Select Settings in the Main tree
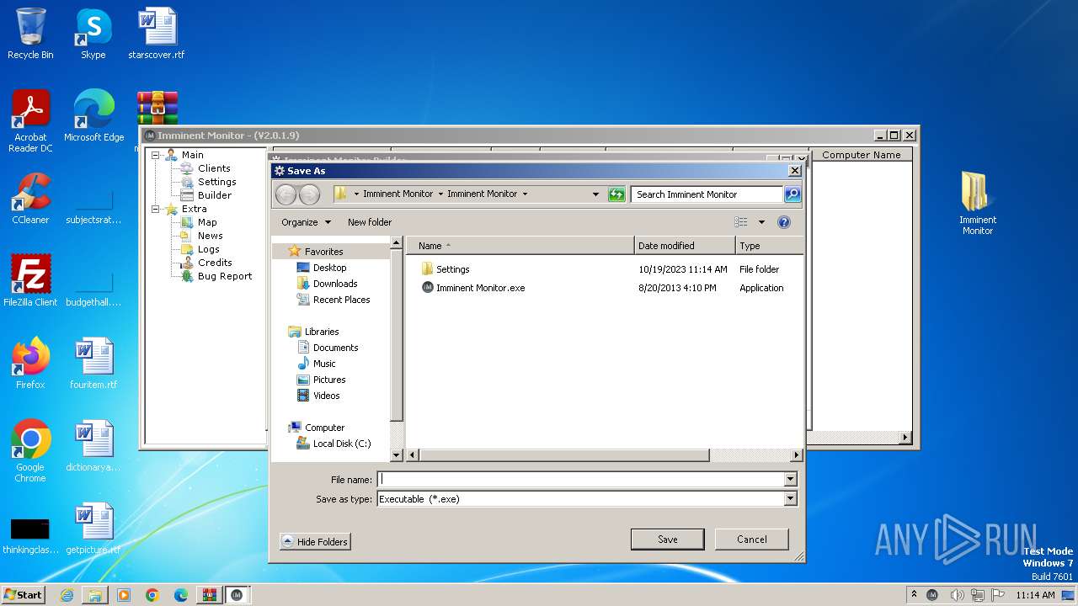 [216, 182]
